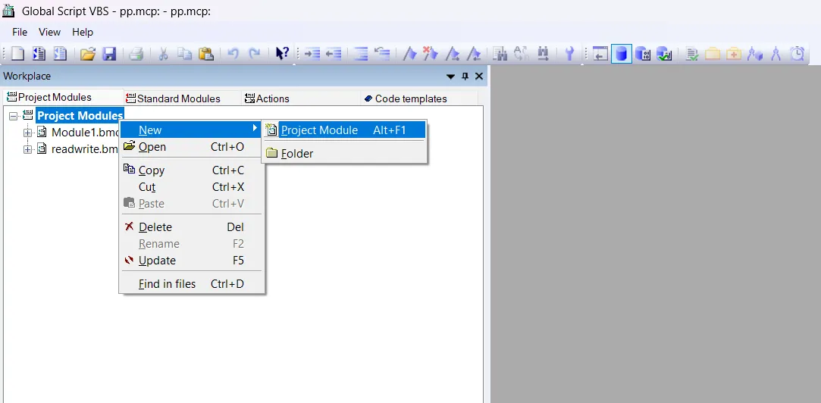Choose Folder from the New submenu

point(344,154)
